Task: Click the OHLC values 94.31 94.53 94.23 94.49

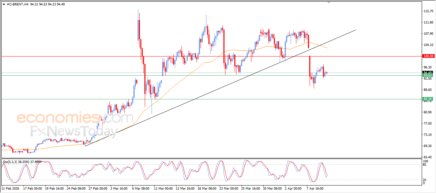Action: [48, 4]
